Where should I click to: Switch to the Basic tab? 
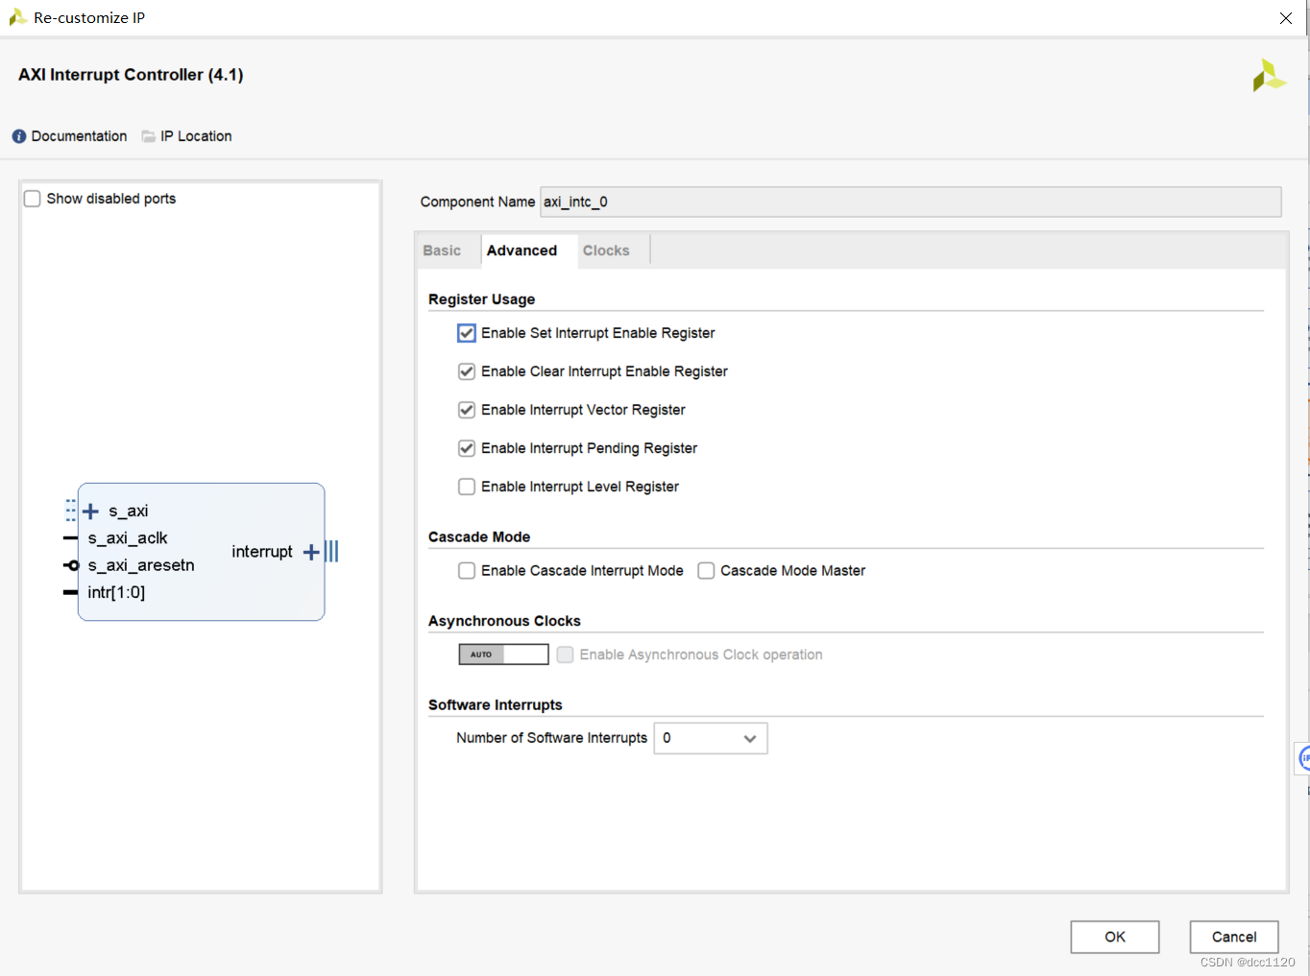(442, 250)
